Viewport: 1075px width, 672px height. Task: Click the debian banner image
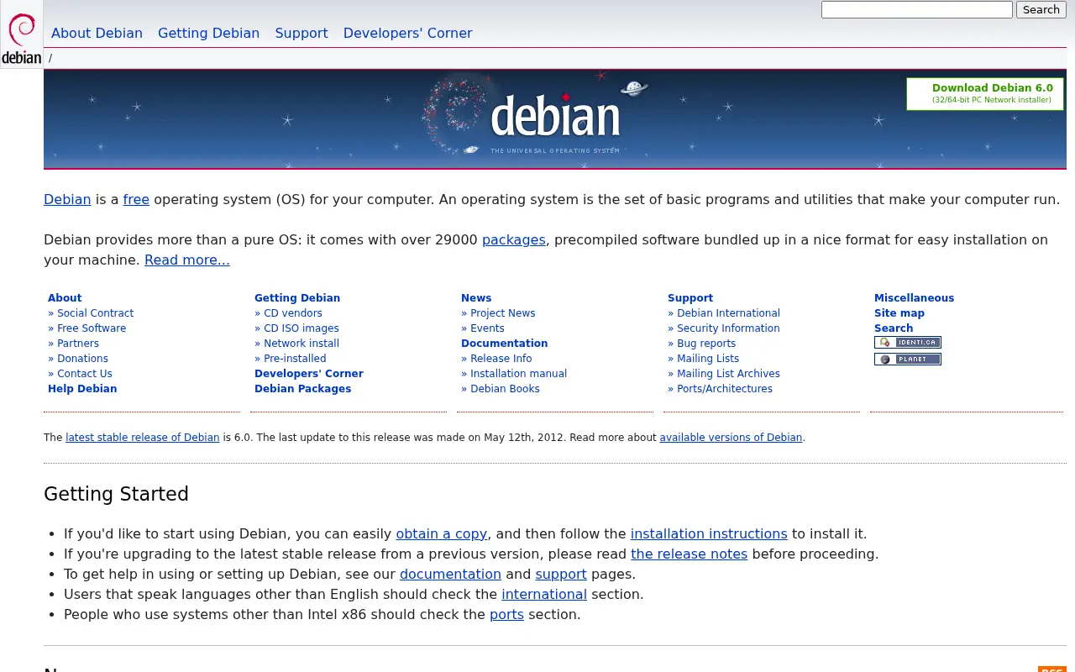coord(555,118)
